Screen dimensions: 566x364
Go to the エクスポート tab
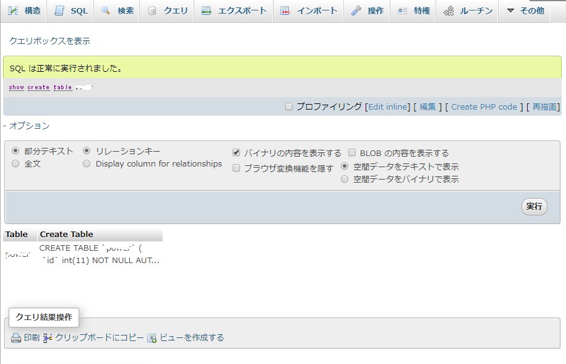click(234, 11)
